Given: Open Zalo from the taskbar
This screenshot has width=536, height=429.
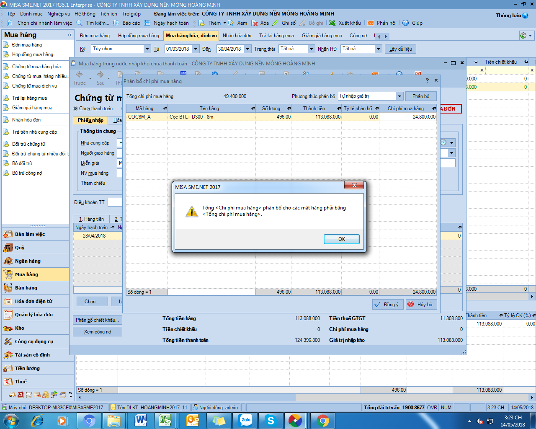Looking at the screenshot, I should pyautogui.click(x=246, y=421).
